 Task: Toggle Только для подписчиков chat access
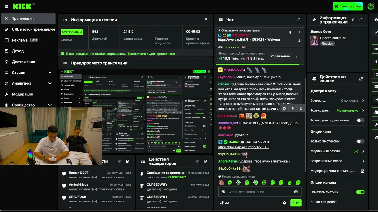point(360,120)
